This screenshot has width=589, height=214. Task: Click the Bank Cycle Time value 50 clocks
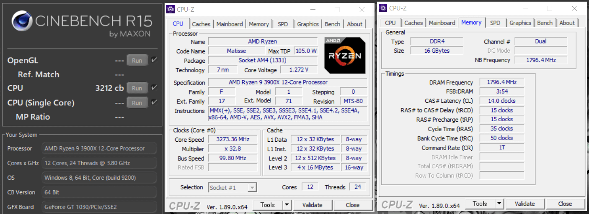pyautogui.click(x=501, y=138)
